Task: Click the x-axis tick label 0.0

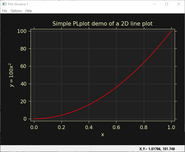Action: [x=34, y=127]
